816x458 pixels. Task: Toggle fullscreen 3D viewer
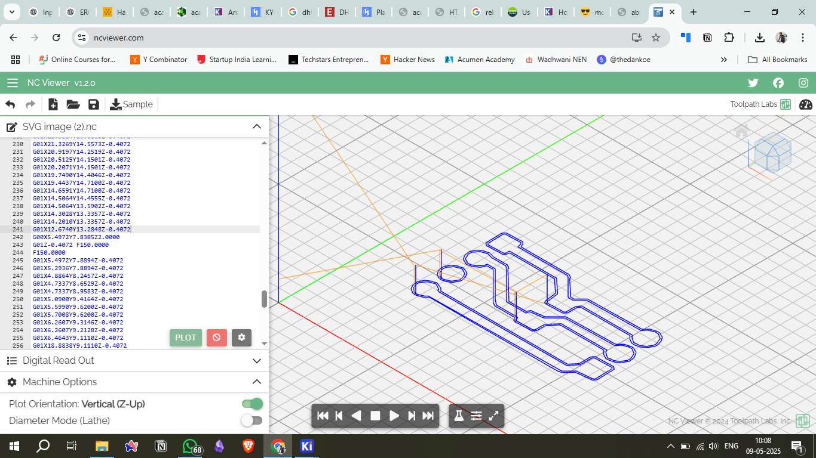click(493, 416)
